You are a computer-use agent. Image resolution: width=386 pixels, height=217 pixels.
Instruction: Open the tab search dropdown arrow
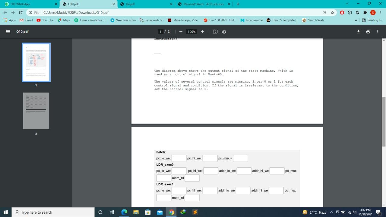click(x=347, y=4)
